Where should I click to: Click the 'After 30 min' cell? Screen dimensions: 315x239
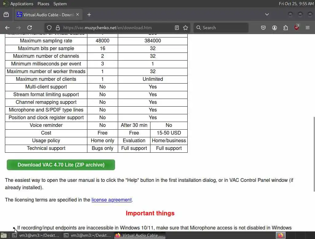pyautogui.click(x=134, y=125)
